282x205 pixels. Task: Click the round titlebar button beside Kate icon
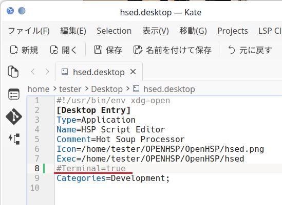22,11
